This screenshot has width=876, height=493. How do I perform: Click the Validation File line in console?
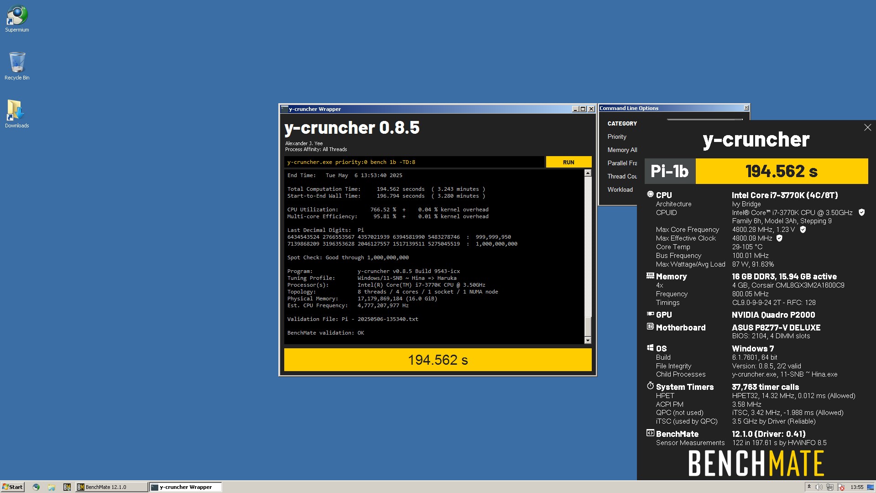(x=353, y=319)
